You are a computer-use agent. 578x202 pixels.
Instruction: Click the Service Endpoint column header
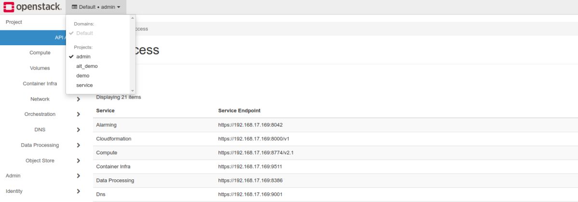239,111
